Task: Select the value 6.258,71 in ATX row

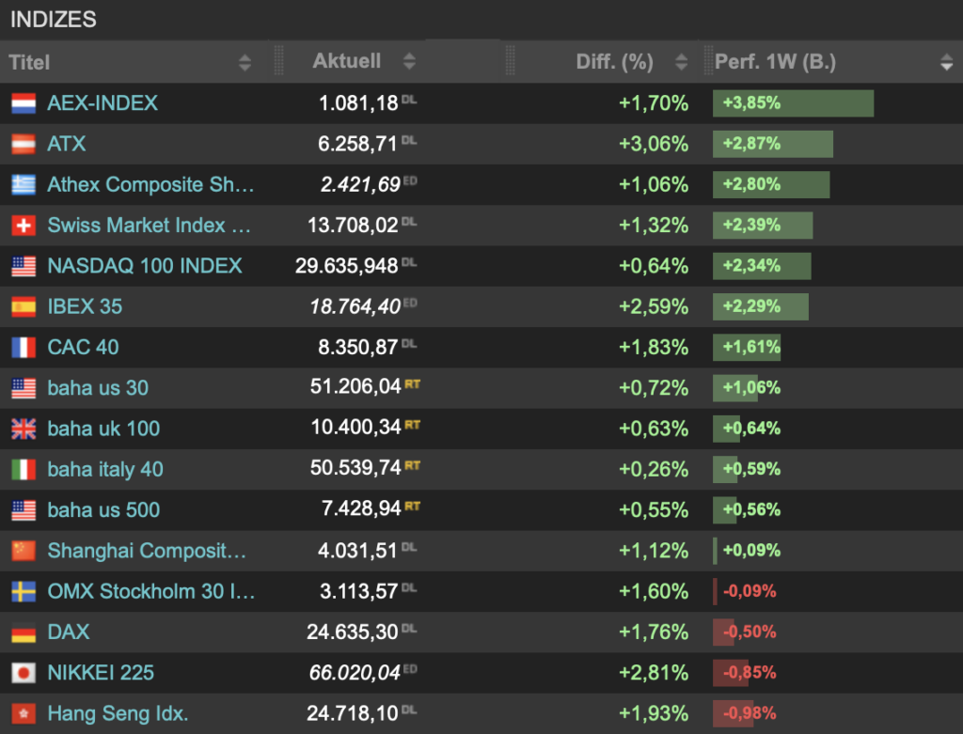Action: [x=357, y=144]
